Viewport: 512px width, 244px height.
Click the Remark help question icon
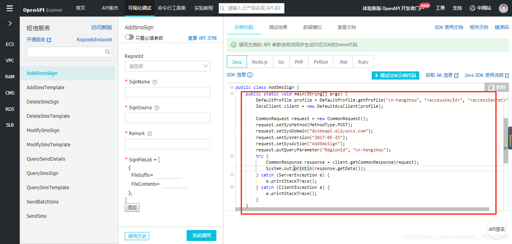(x=150, y=134)
